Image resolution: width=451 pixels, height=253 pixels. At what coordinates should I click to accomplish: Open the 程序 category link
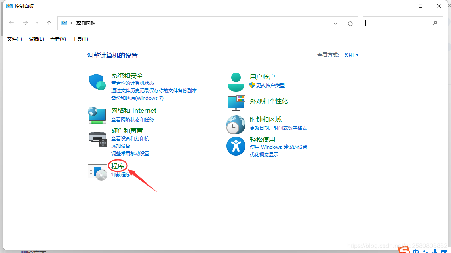click(118, 166)
